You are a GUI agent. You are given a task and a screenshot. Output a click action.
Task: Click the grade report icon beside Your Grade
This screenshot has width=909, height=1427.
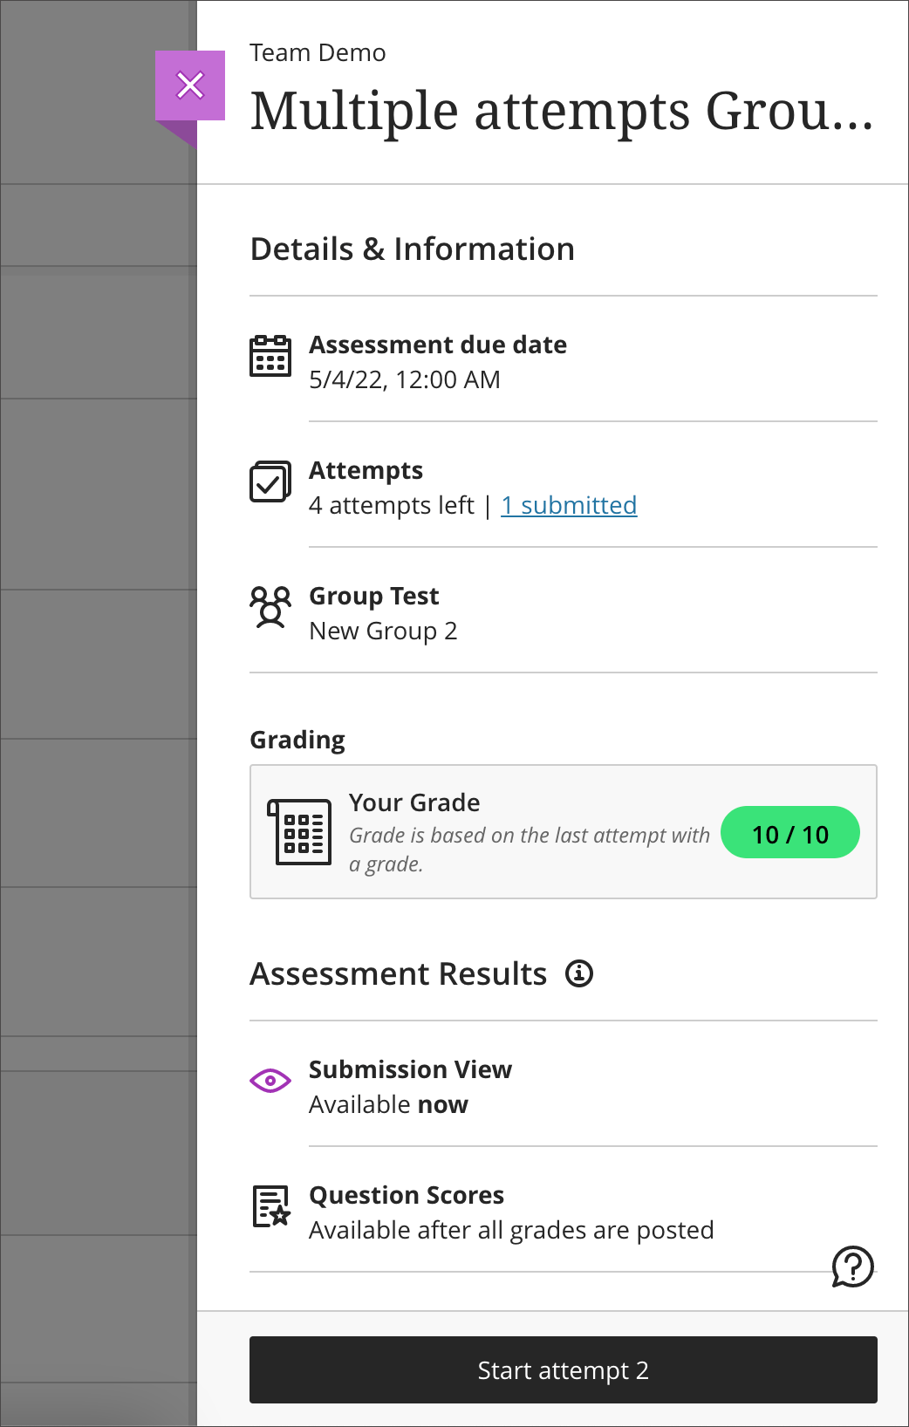pyautogui.click(x=301, y=832)
